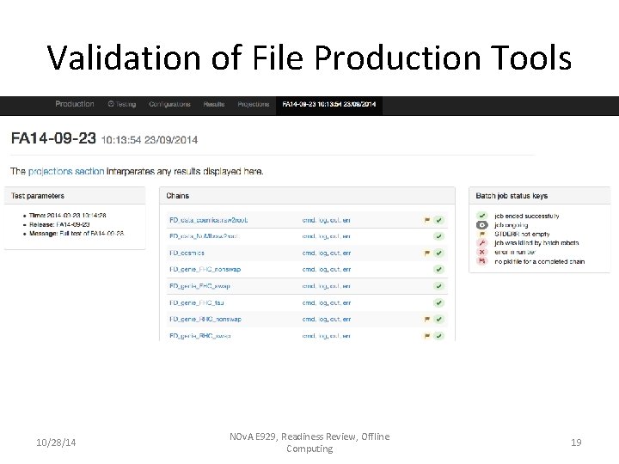The width and height of the screenshot is (619, 464).
Task: Open the FD_cosmics chain link
Action: tap(187, 253)
